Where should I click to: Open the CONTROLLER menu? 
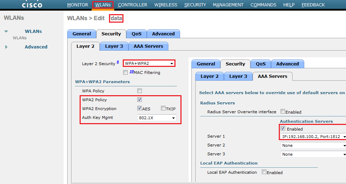point(132,5)
